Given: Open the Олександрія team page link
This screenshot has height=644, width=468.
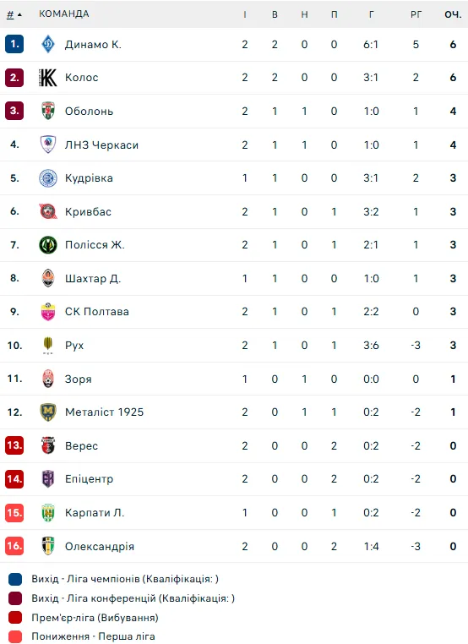Looking at the screenshot, I should click(x=100, y=547).
